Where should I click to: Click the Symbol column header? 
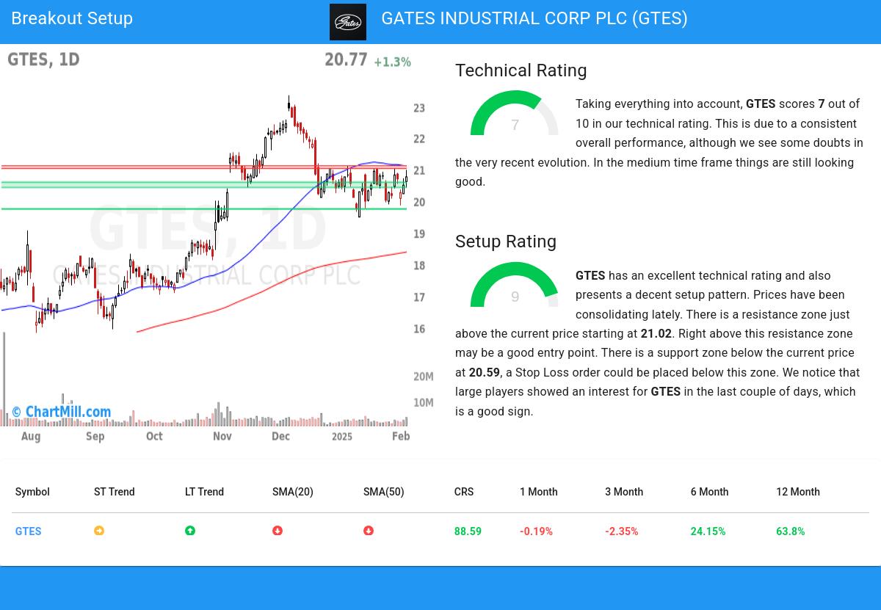point(32,492)
